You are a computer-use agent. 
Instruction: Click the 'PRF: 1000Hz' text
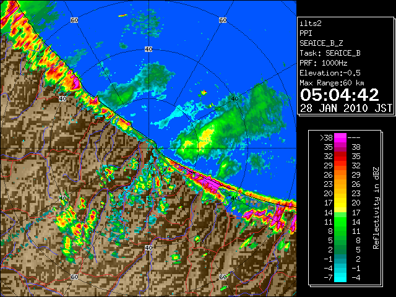coord(324,63)
